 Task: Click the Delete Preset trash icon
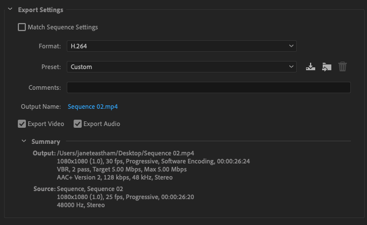[x=342, y=67]
